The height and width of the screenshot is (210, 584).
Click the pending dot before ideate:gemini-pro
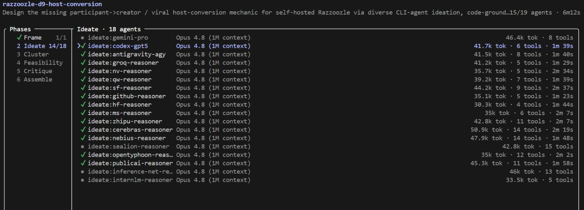pos(82,38)
